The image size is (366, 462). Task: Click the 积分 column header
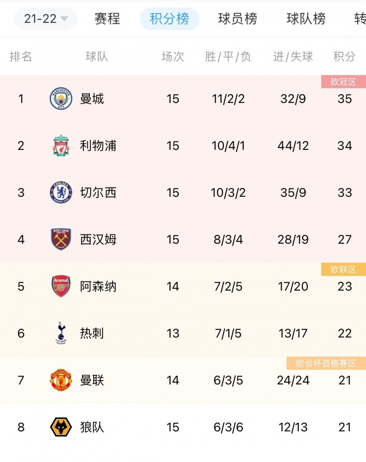point(344,56)
